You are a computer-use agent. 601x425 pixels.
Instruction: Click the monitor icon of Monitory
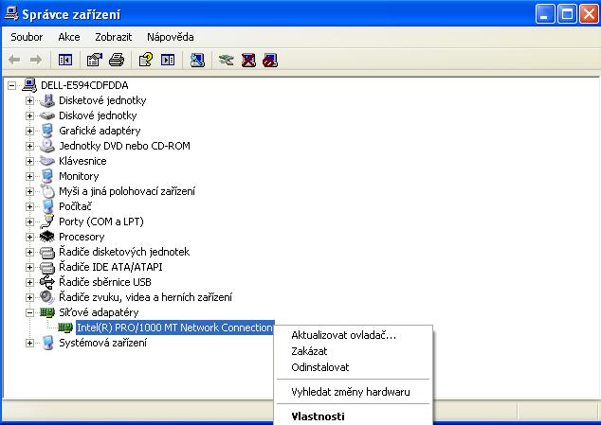click(47, 176)
